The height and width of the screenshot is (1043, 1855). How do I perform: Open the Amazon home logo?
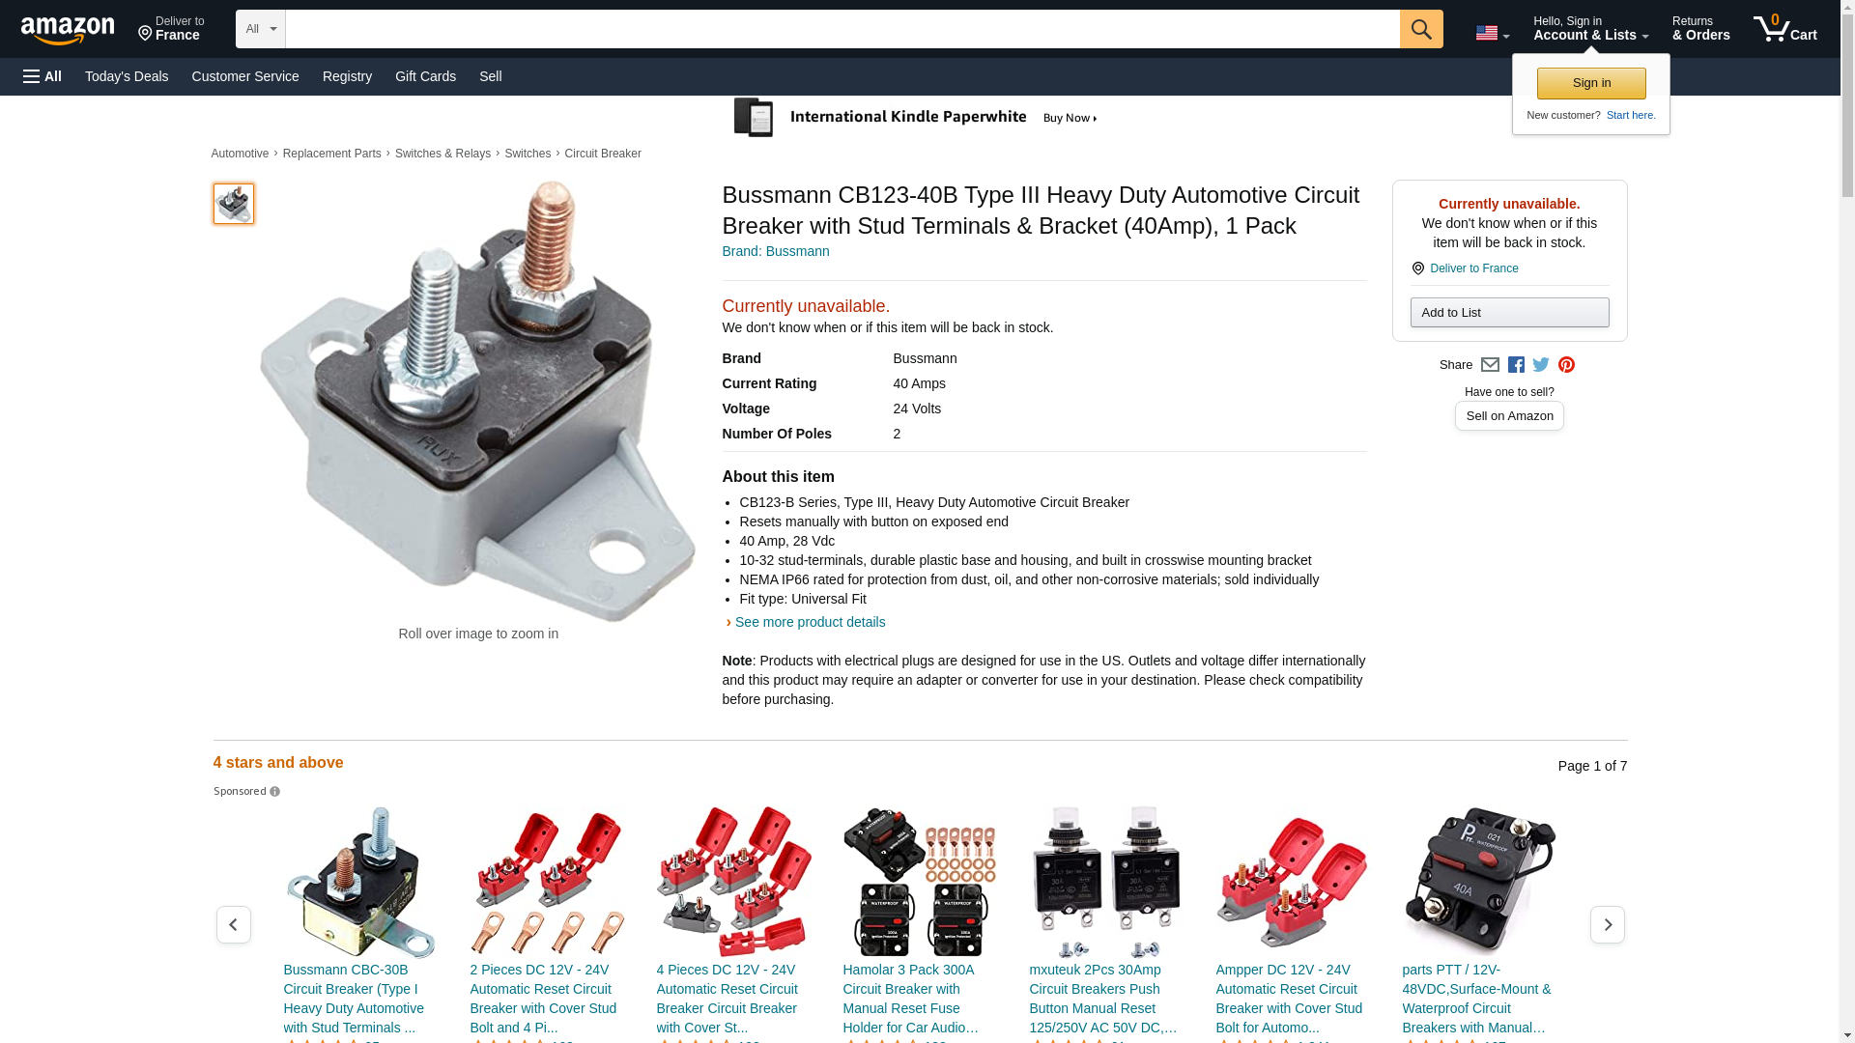pyautogui.click(x=68, y=30)
